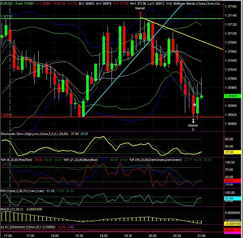Viewport: 243px width, 238px height.
Task: Click the 19:00 time axis label
Action: click(x=103, y=236)
